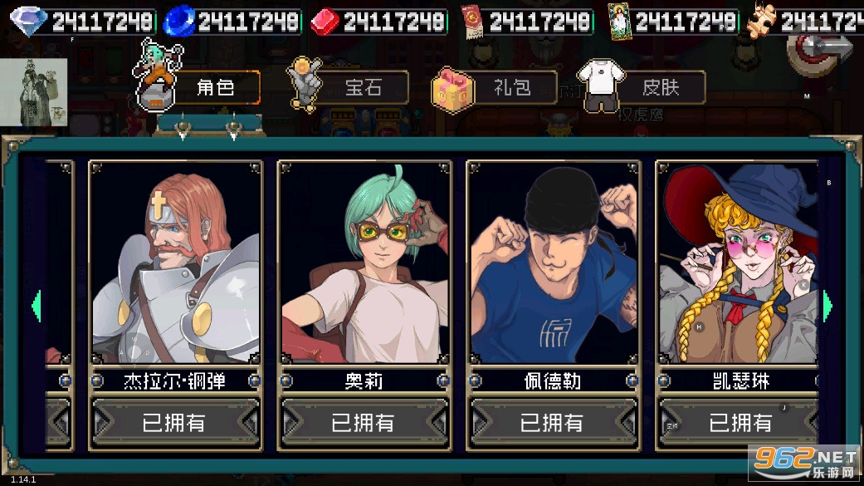
Task: Click the gift box icon beside 礼包
Action: pyautogui.click(x=452, y=90)
